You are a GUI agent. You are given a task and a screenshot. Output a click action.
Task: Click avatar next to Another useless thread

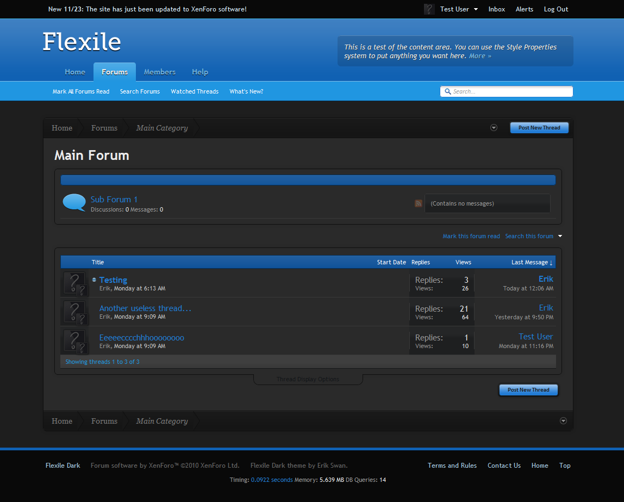click(x=74, y=312)
